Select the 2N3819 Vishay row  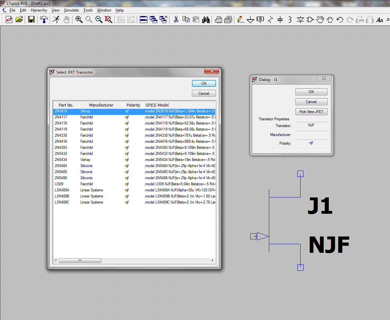pos(134,111)
